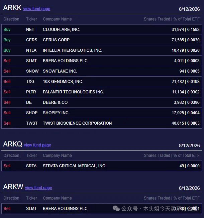204x218 pixels.
Task: Click the value 21,482 | 0.0198
Action: click(x=186, y=82)
